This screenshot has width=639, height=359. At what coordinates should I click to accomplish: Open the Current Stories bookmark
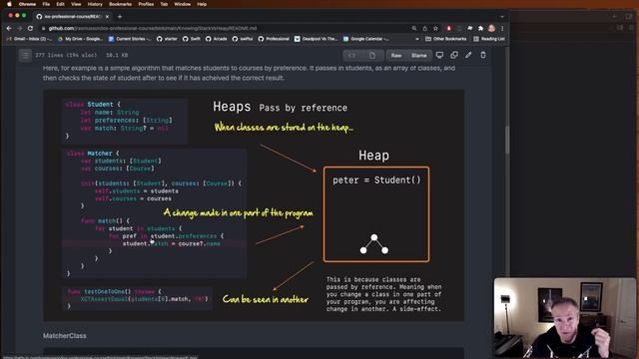point(130,39)
